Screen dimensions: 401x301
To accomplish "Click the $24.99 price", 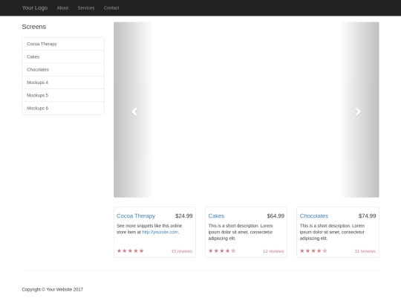I will tap(184, 216).
